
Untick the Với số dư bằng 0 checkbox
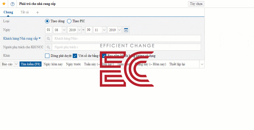[75, 56]
